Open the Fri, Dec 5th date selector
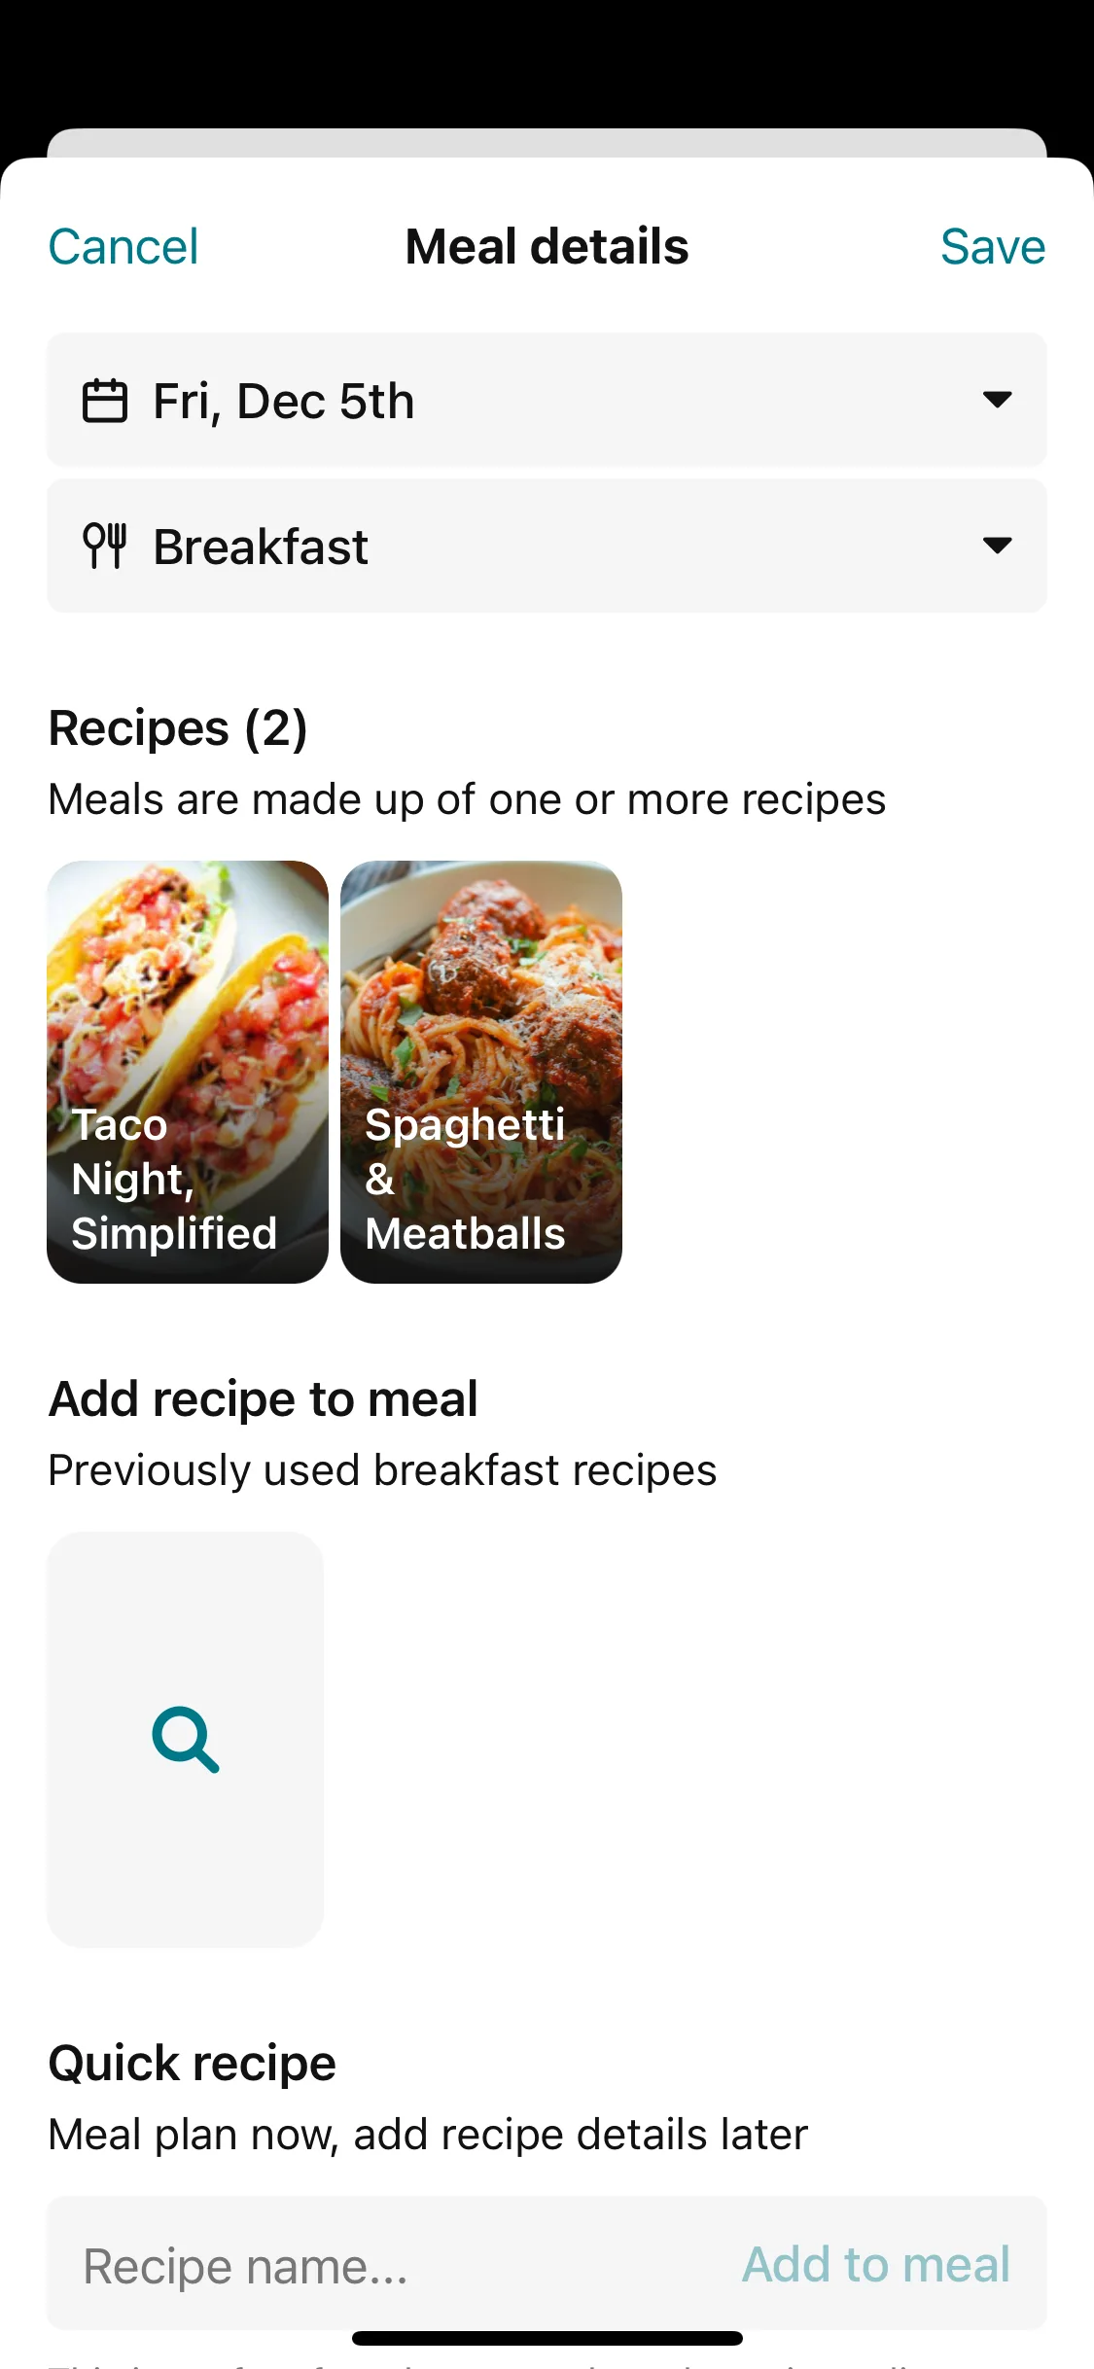This screenshot has height=2369, width=1094. (x=283, y=401)
